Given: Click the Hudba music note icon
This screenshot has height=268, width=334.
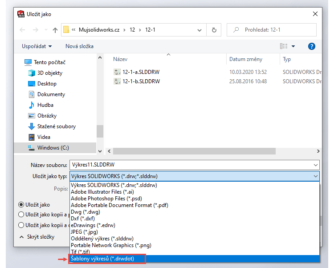Looking at the screenshot, I should (32, 105).
